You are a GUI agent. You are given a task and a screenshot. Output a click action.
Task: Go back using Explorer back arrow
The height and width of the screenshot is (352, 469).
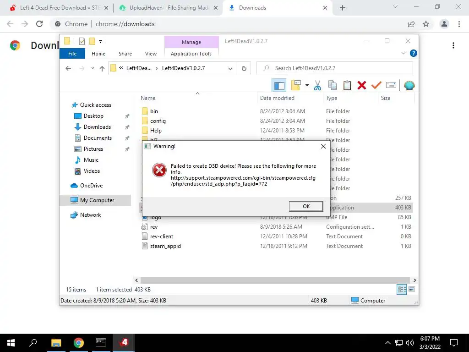68,68
